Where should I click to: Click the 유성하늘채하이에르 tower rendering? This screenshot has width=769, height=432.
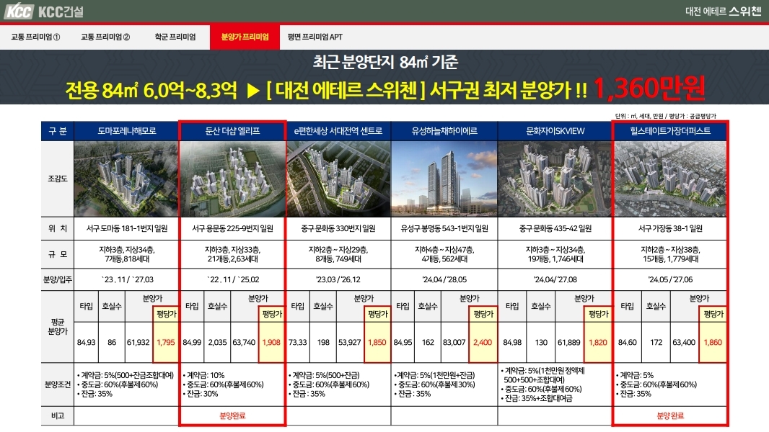444,179
